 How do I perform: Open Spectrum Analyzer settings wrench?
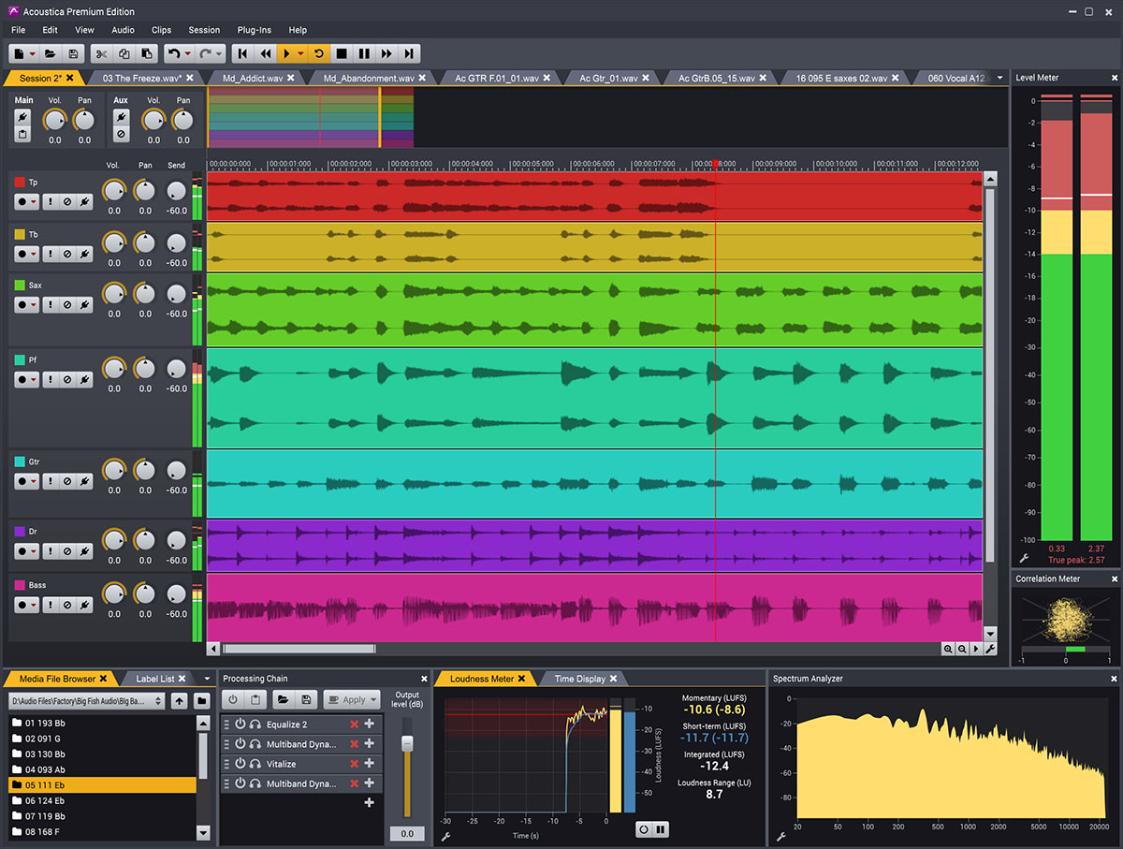pyautogui.click(x=780, y=837)
